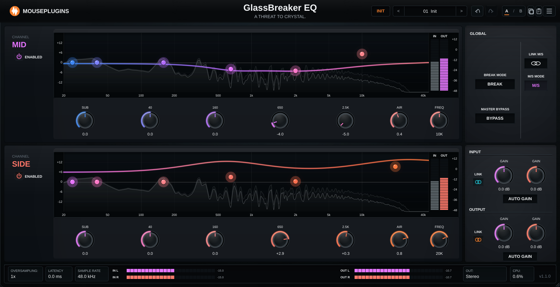Toggle the Link M/S chain icon
This screenshot has width=560, height=287.
[x=536, y=63]
